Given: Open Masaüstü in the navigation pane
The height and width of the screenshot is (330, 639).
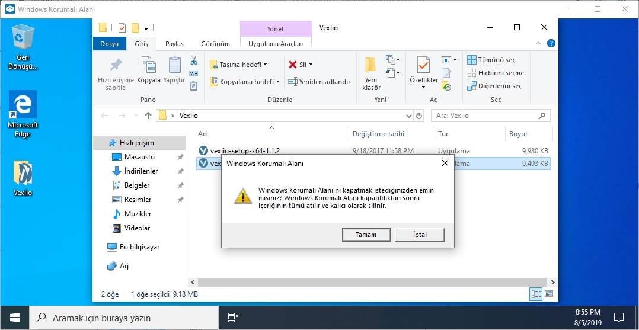Looking at the screenshot, I should 139,157.
